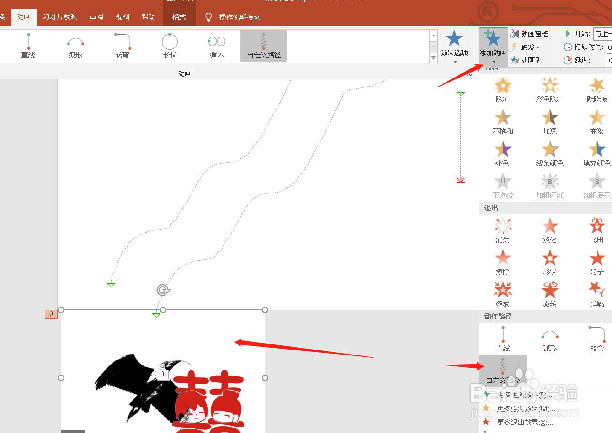Apply the 淡化 exit effect
The height and width of the screenshot is (433, 612).
click(x=550, y=230)
